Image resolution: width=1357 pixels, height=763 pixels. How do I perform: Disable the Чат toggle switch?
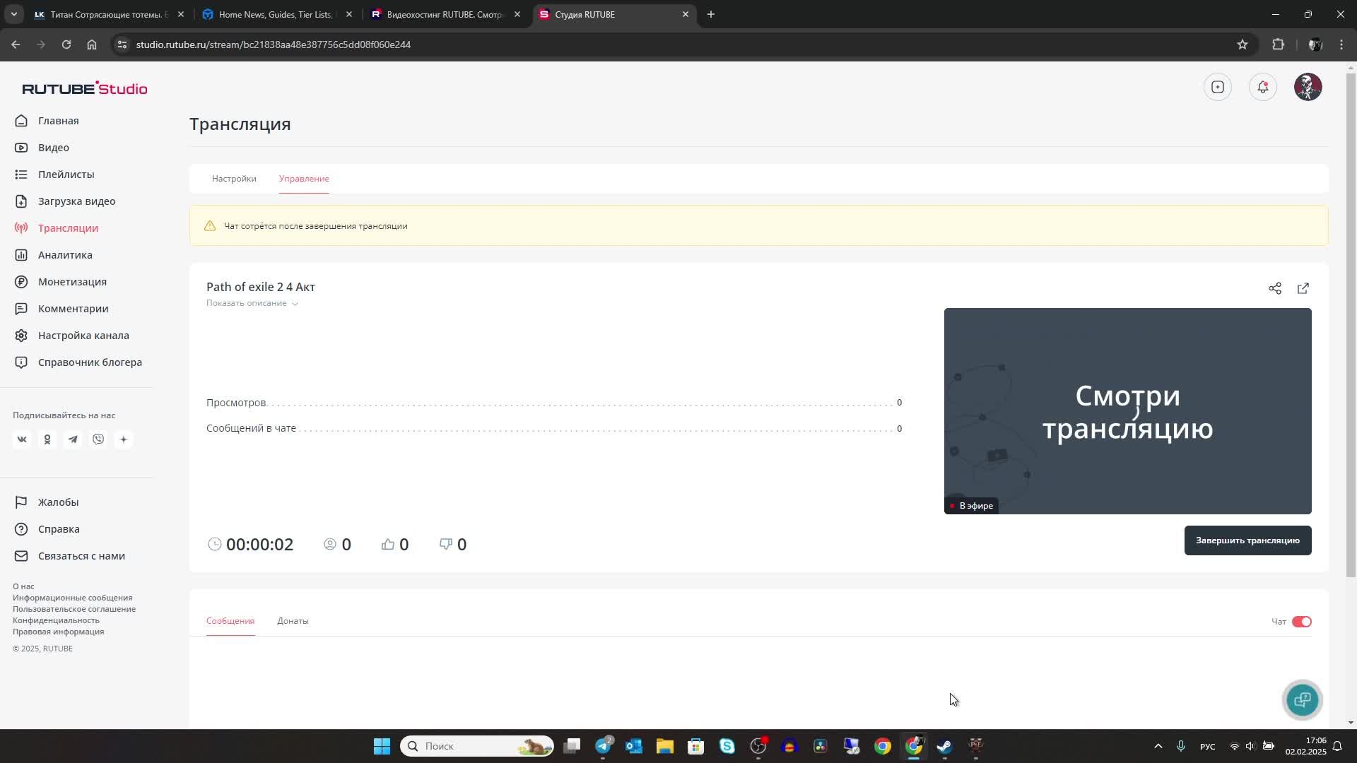[x=1301, y=622]
